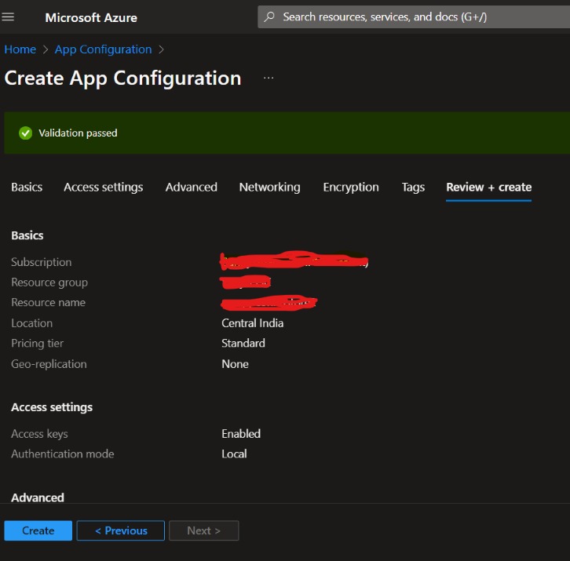The height and width of the screenshot is (561, 570).
Task: Go to the Tags tab
Action: pyautogui.click(x=413, y=187)
